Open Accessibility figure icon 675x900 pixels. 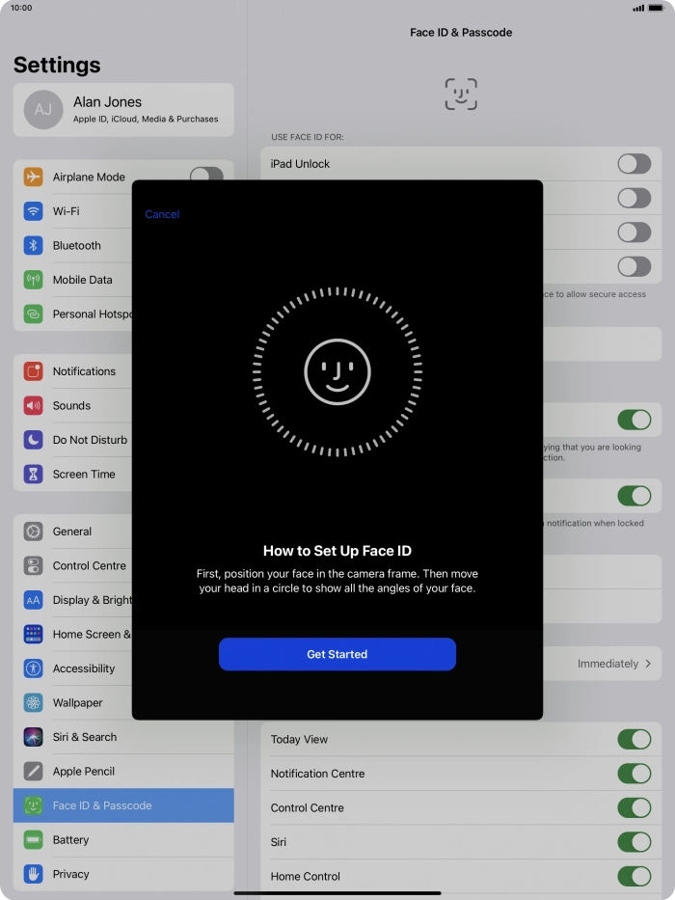point(34,668)
